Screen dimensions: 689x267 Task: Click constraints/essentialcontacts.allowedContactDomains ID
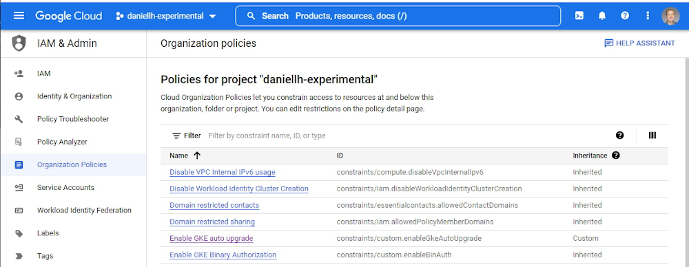(428, 205)
